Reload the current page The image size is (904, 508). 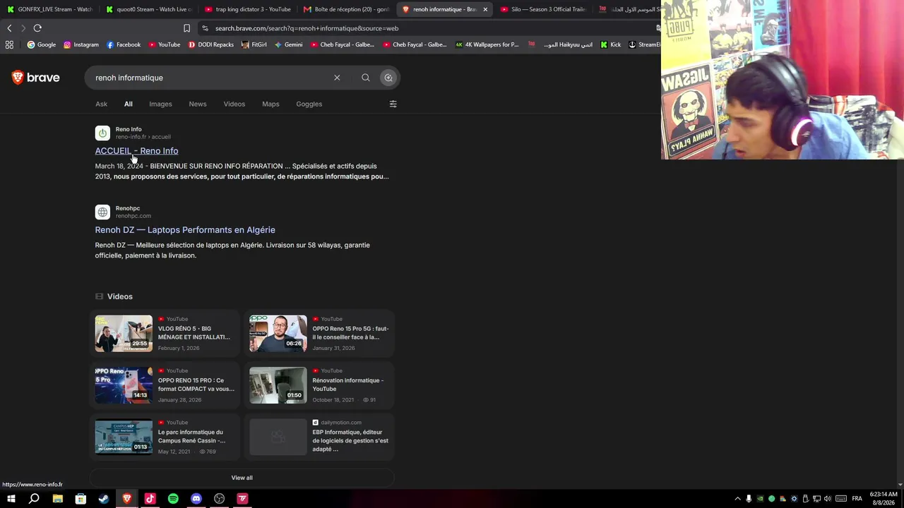tap(37, 28)
